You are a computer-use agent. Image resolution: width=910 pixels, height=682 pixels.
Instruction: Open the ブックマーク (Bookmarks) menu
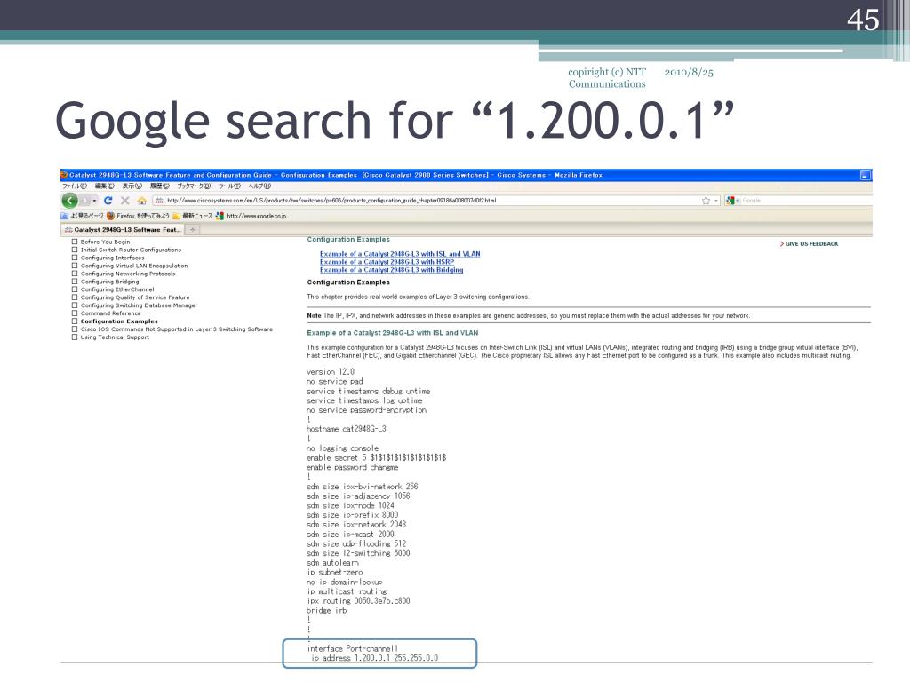click(194, 186)
